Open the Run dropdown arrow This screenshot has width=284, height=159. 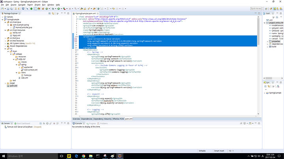61,9
